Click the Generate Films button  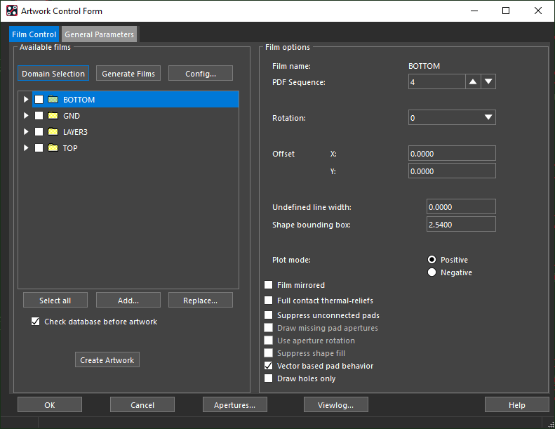(x=128, y=73)
